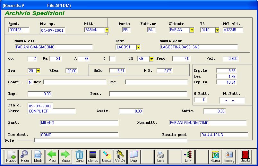Go to next record with Succ arrow

(x=66, y=157)
